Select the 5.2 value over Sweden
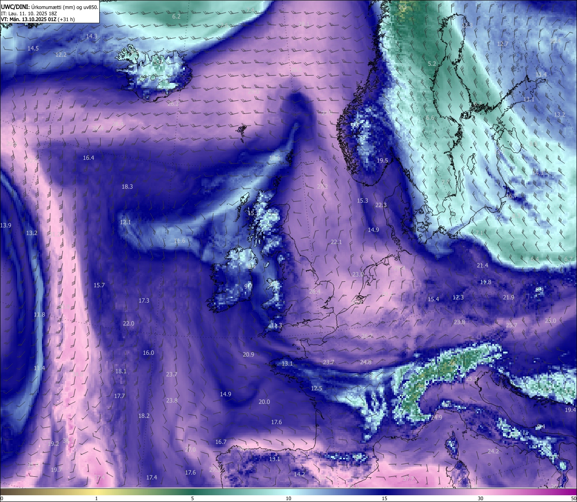The height and width of the screenshot is (502, 577). click(432, 64)
